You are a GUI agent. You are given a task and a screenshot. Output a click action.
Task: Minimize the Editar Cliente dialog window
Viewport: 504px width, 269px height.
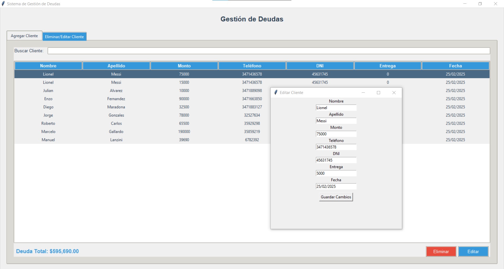363,93
